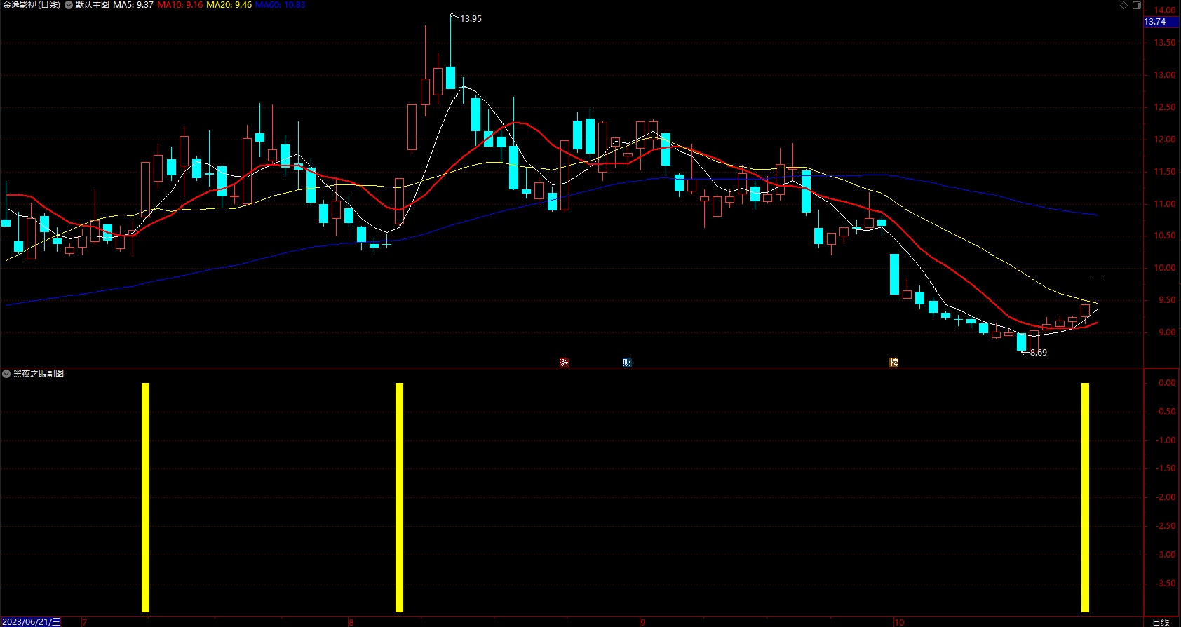This screenshot has width=1181, height=627.
Task: Open the dropdown arrow beside 默认主图
Action: (69, 5)
